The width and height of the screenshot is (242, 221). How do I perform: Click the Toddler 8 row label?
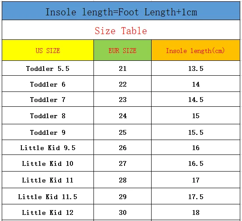click(48, 116)
